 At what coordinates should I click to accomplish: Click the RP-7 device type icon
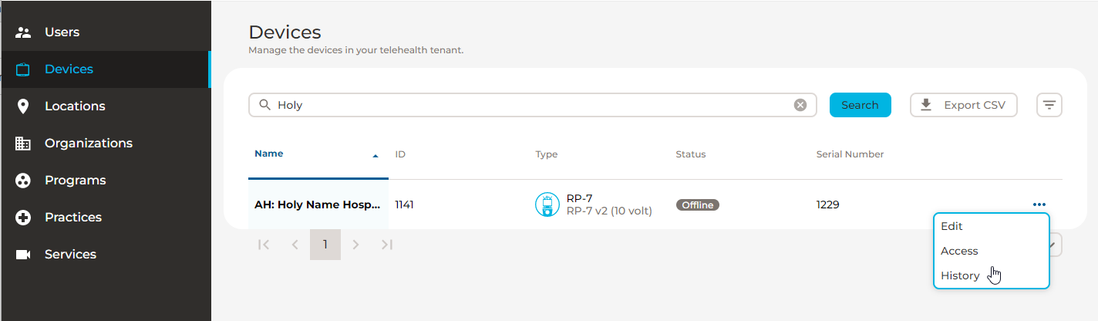click(547, 204)
